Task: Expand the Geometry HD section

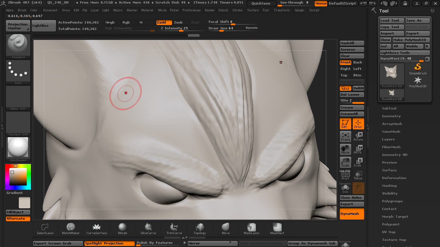Action: tap(395, 155)
